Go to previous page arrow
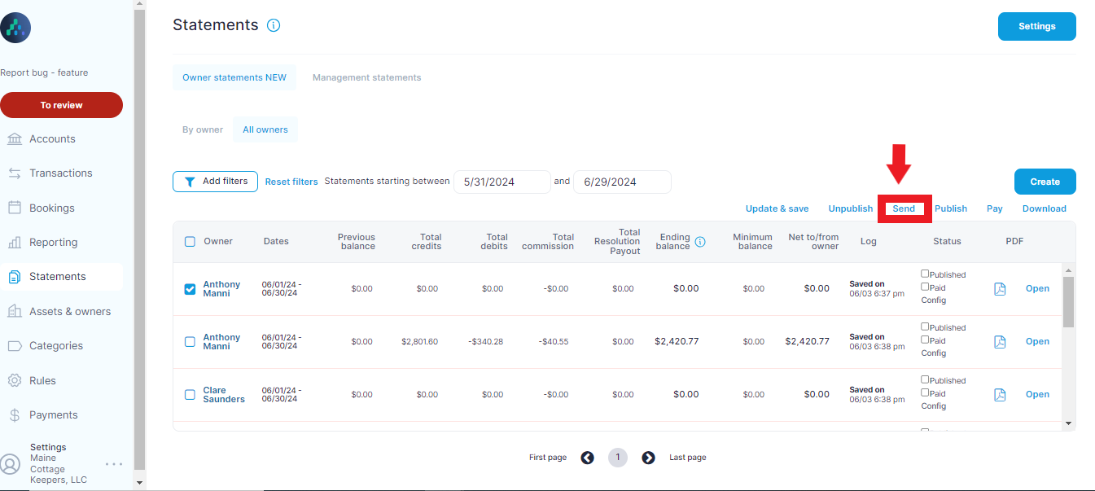Viewport: 1095px width, 491px height. pyautogui.click(x=588, y=458)
